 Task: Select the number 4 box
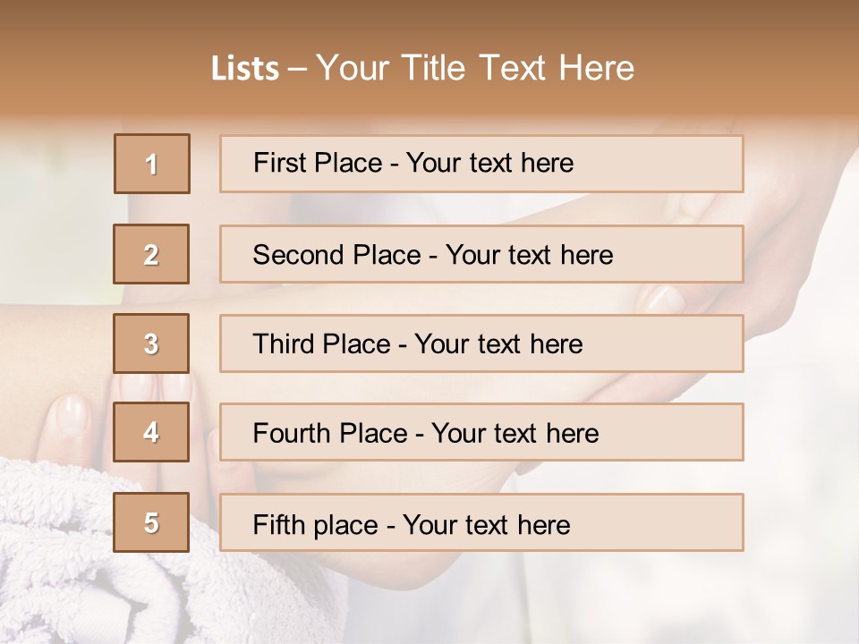click(151, 432)
